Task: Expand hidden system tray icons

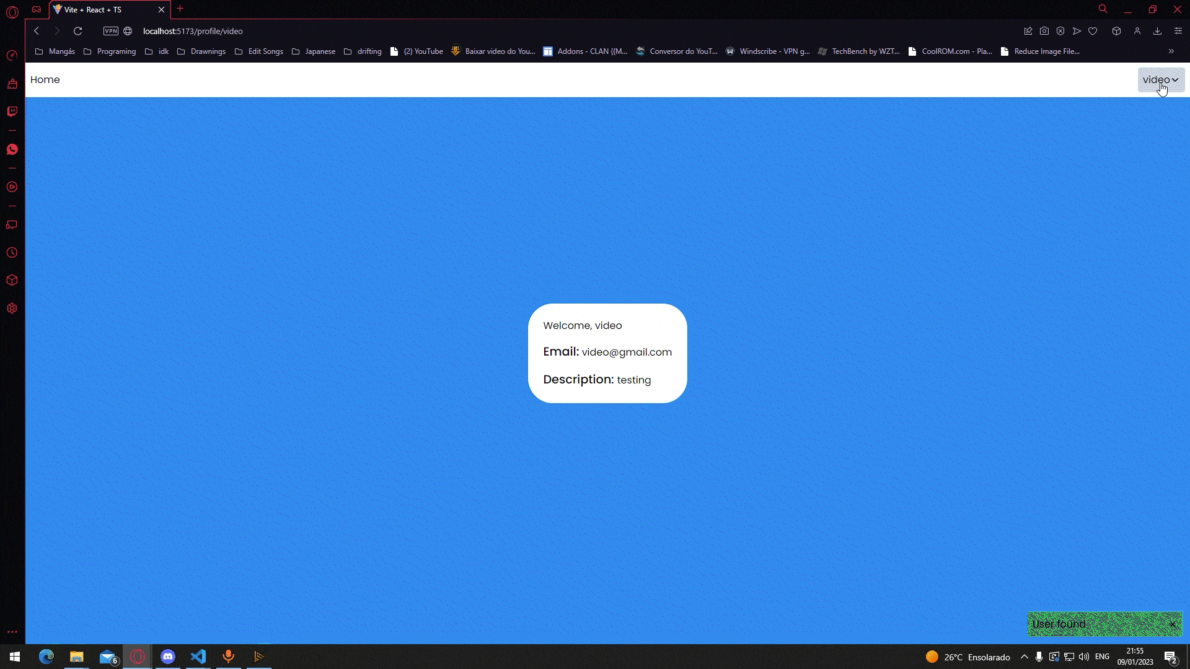Action: point(1024,657)
